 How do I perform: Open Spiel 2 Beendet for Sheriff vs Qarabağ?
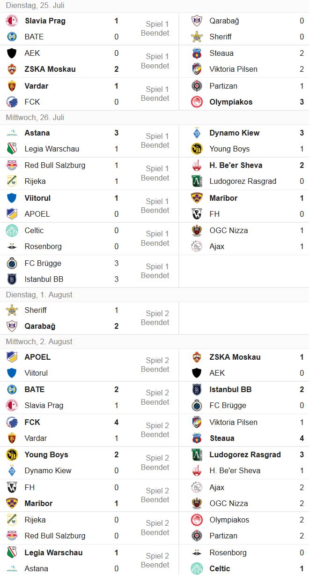click(x=155, y=318)
